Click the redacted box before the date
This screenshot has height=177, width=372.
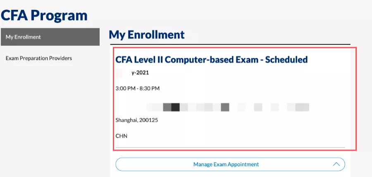click(119, 73)
